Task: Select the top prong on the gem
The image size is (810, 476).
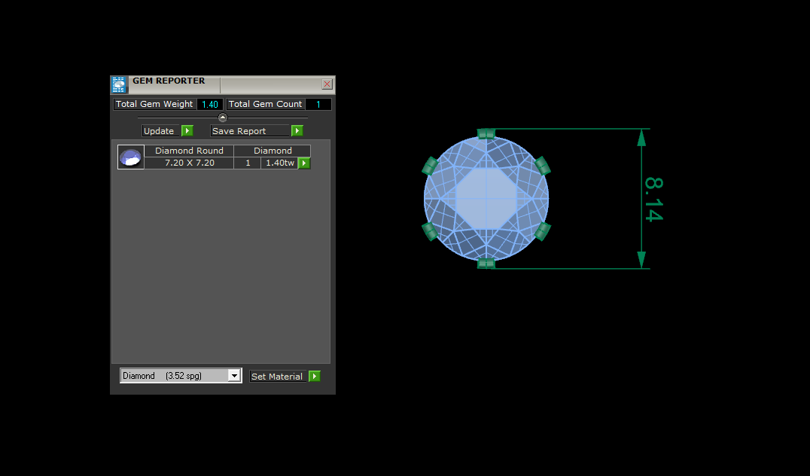Action: coord(486,134)
